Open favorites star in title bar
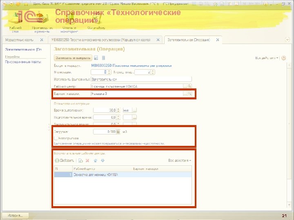This screenshot has height=220, width=294. (x=26, y=4)
